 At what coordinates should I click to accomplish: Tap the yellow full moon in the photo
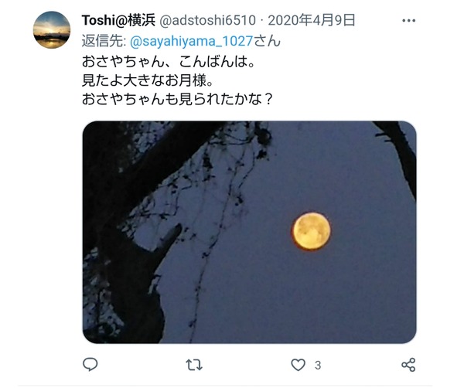312,231
